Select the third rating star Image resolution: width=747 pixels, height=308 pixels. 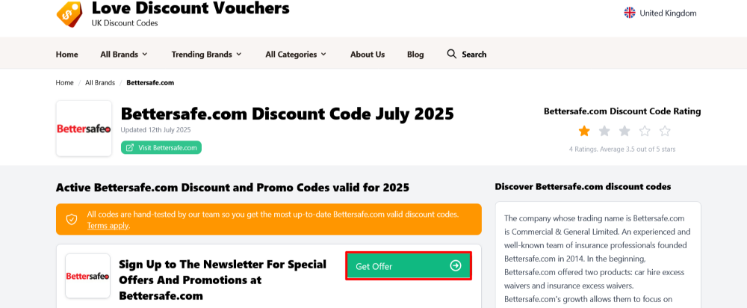click(x=624, y=132)
